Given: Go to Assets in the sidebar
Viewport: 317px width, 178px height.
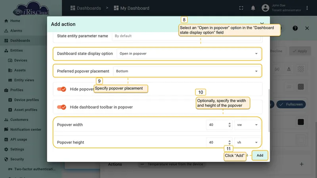Looking at the screenshot, I should [20, 70].
